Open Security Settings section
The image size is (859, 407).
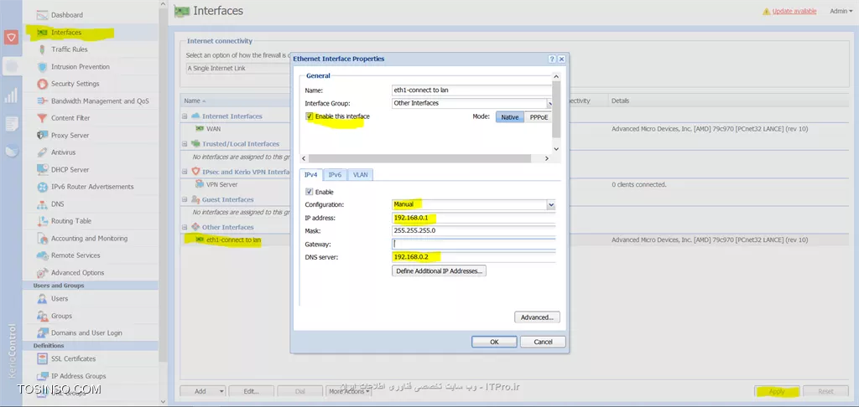coord(75,84)
